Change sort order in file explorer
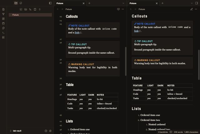Screen dimensions: 200x134 (30, 9)
